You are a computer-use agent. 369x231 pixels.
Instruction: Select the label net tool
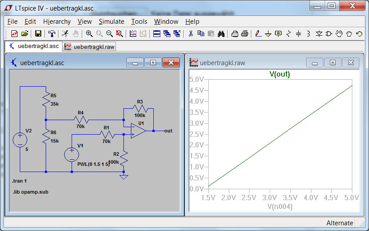(279, 34)
